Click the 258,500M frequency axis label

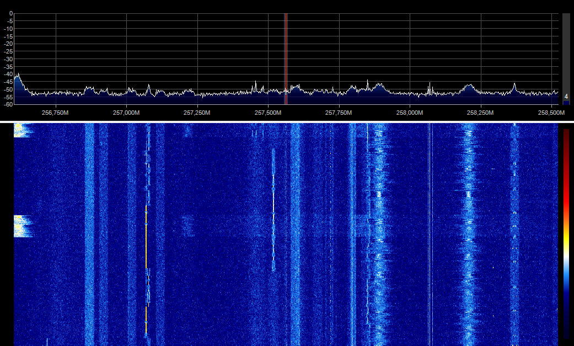551,113
